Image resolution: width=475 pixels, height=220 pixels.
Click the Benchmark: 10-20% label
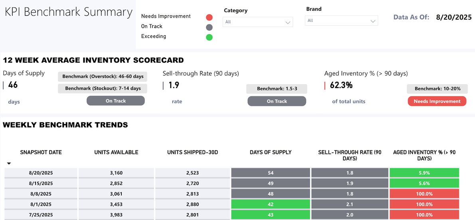tap(437, 89)
